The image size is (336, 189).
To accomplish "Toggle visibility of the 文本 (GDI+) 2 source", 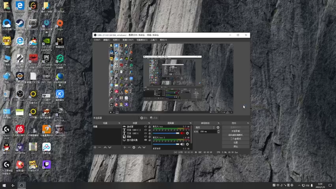I will (145, 130).
